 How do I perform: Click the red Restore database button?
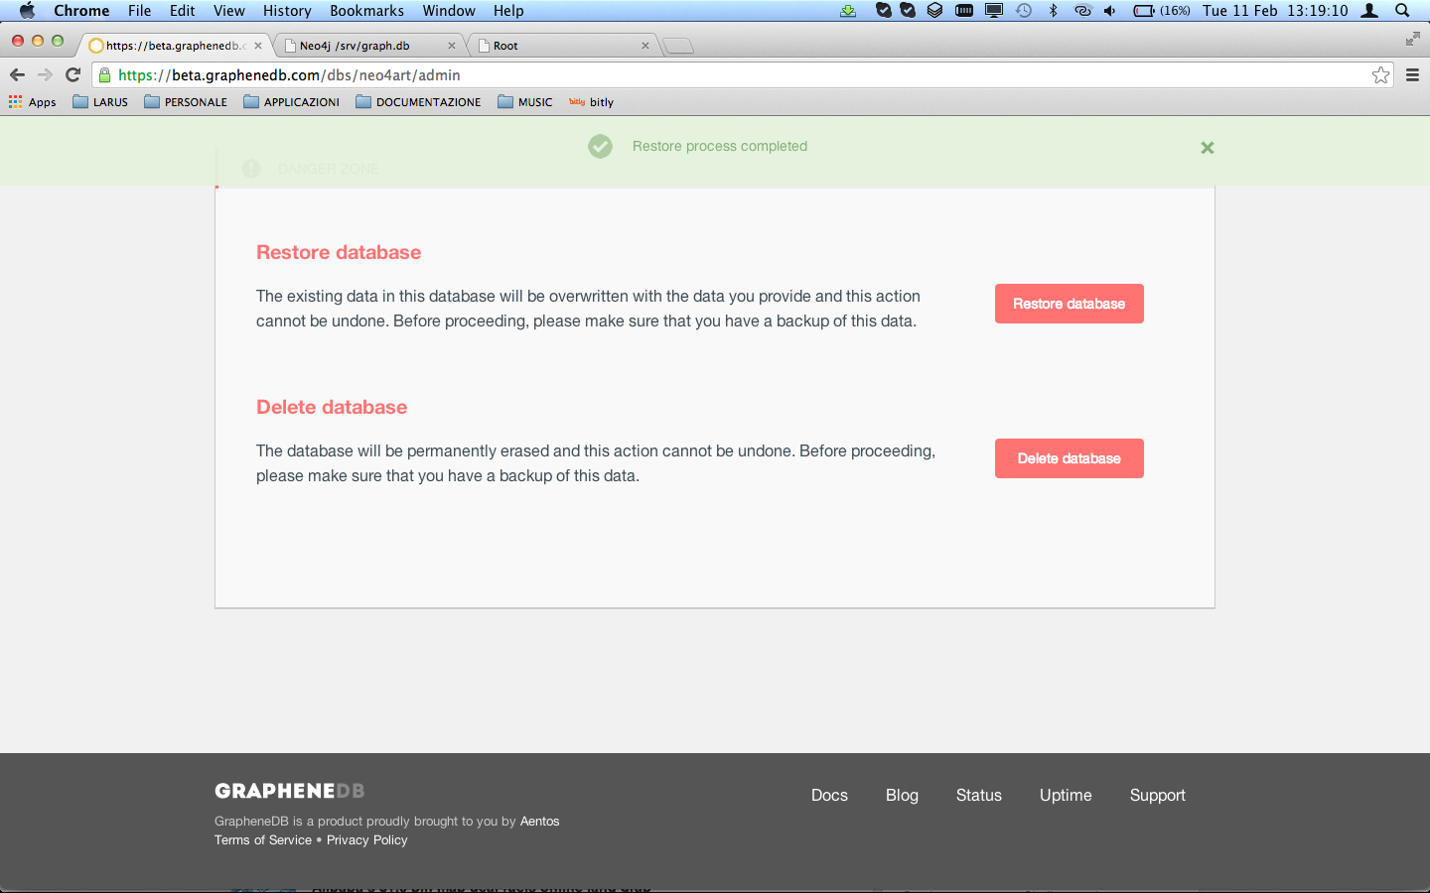(1069, 304)
